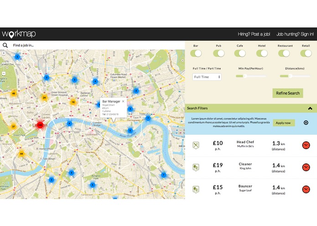Image resolution: width=317 pixels, height=226 pixels.
Task: Click the £19 p.h. pay value
Action: (x=218, y=167)
